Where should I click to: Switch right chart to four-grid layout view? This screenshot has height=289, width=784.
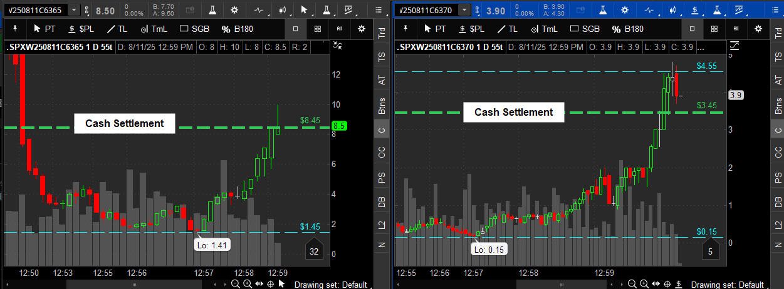[714, 29]
